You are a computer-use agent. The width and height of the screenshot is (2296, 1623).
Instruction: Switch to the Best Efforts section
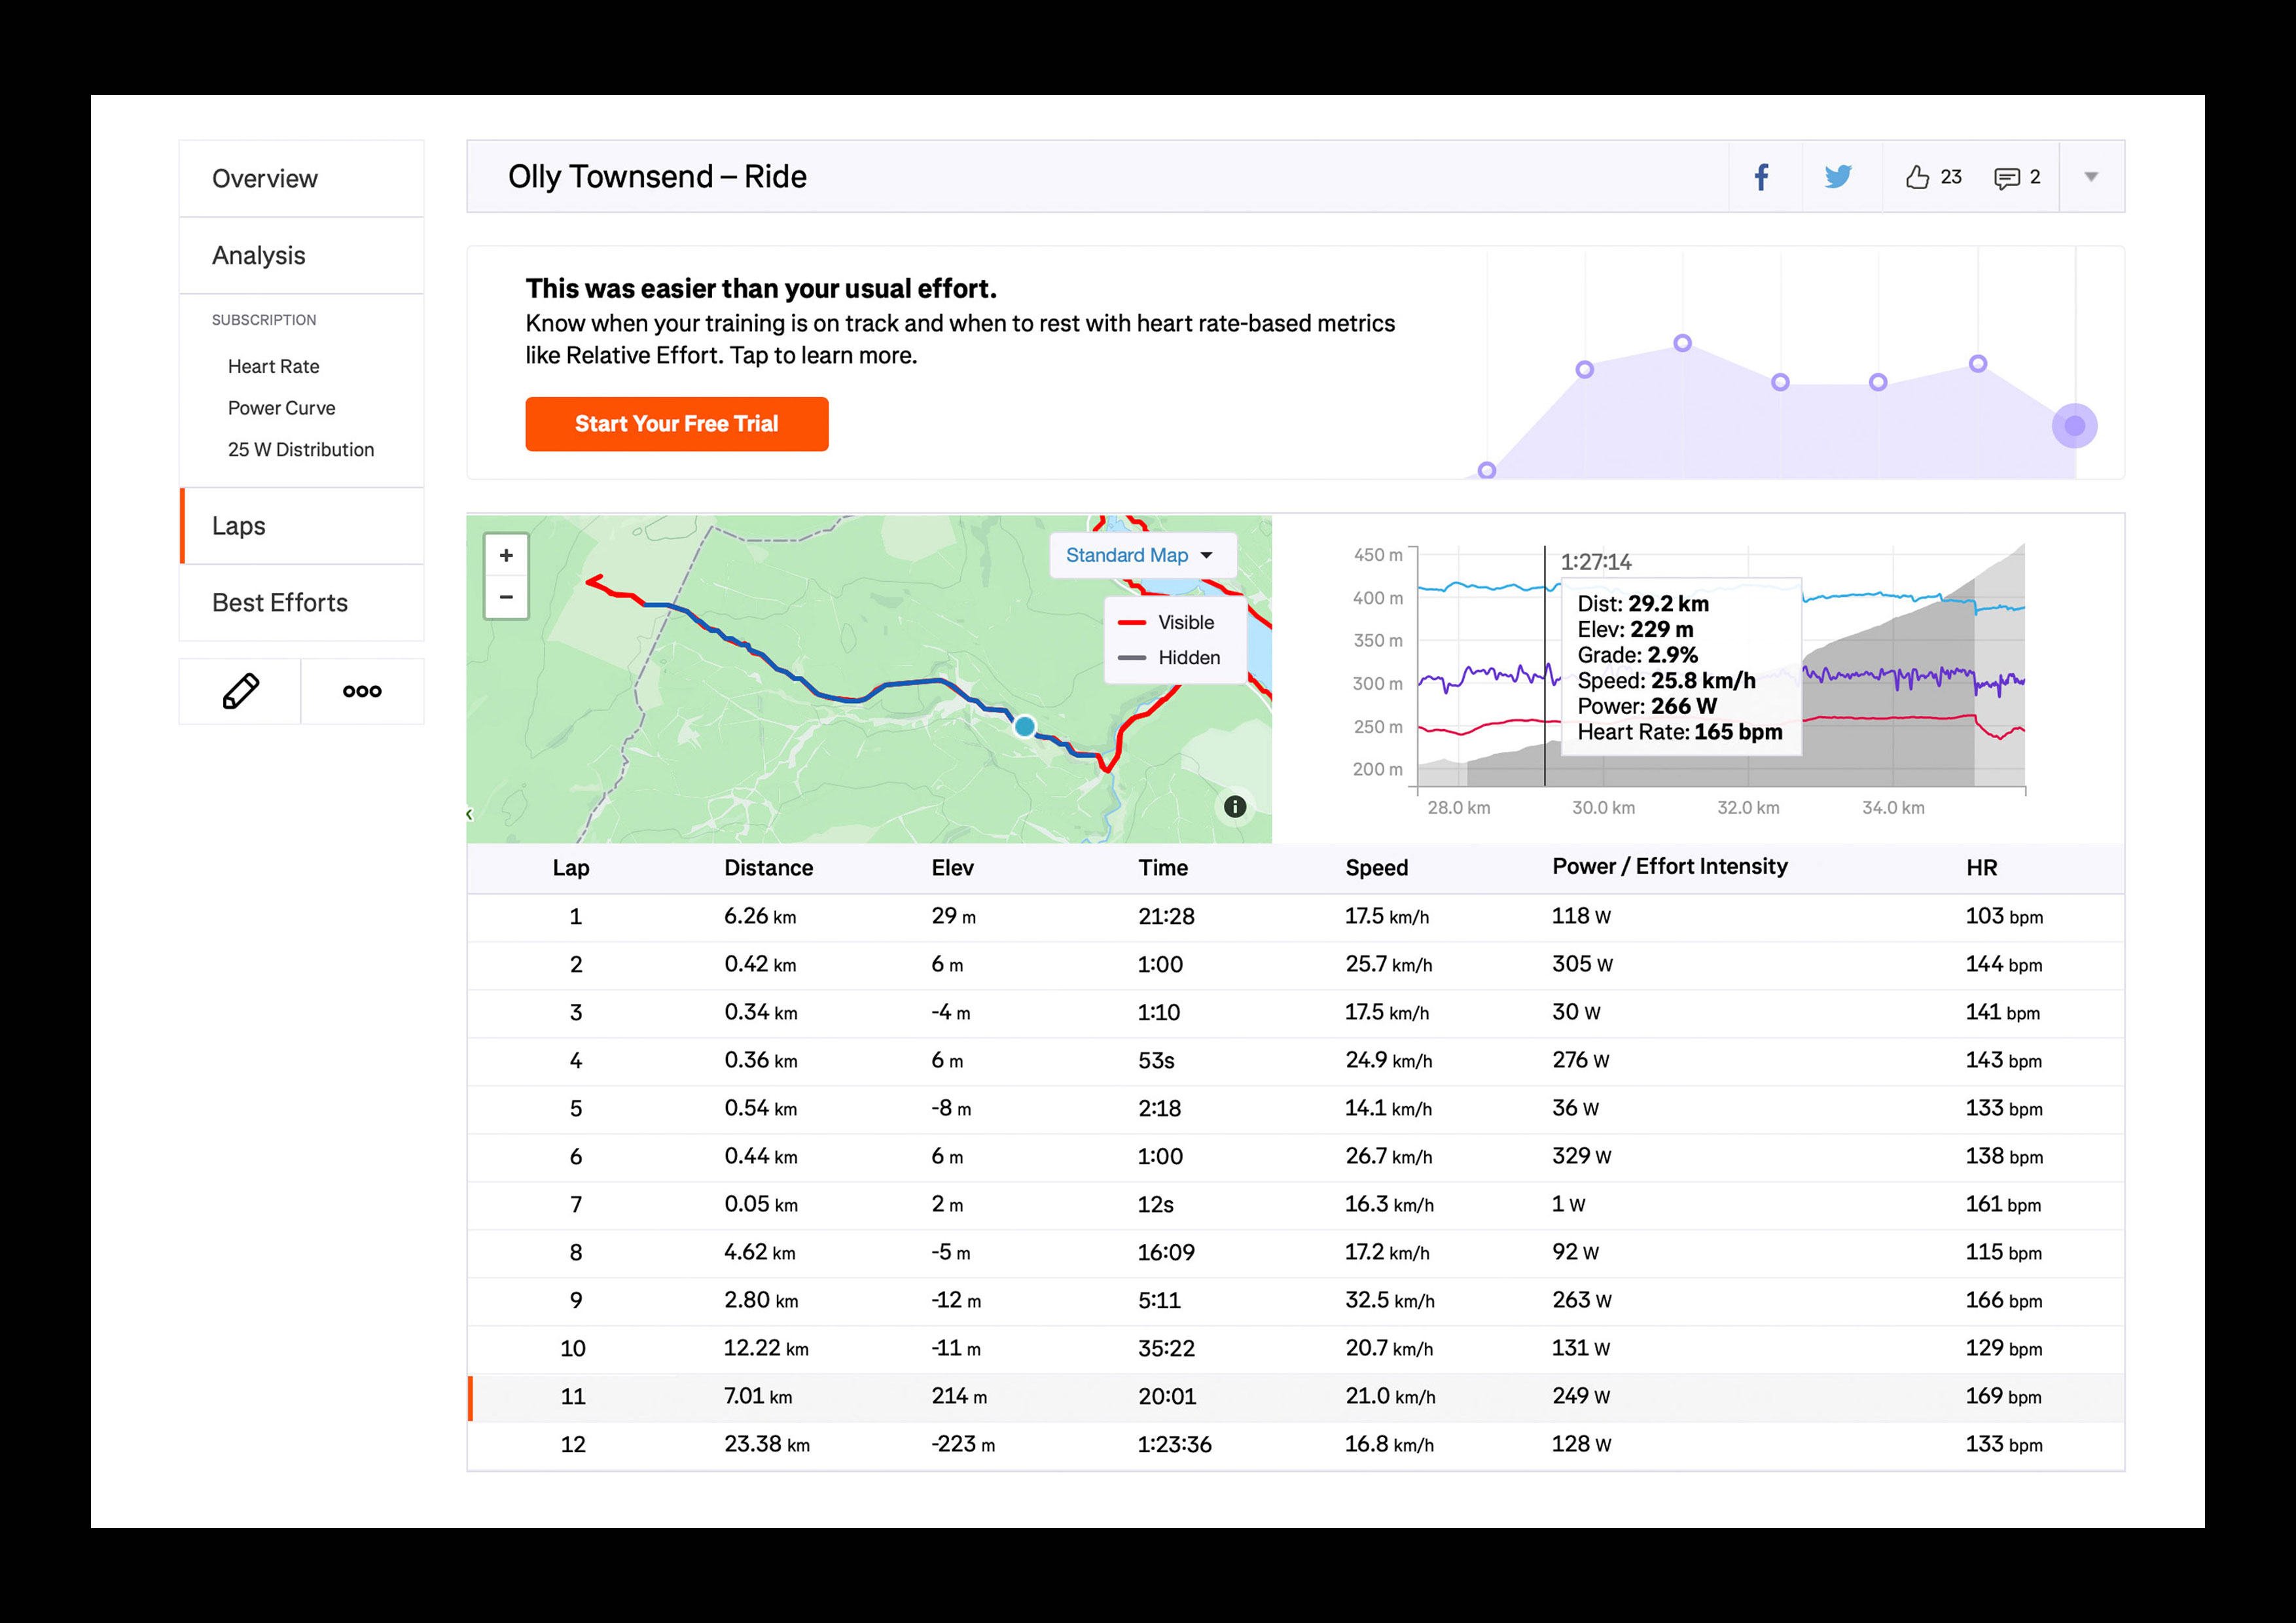pos(280,603)
